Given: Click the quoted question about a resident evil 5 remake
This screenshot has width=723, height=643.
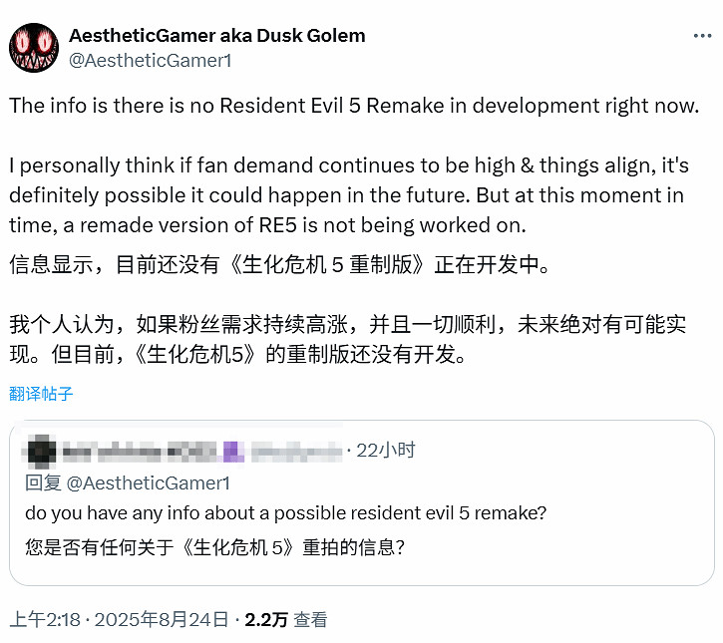Looking at the screenshot, I should point(286,513).
